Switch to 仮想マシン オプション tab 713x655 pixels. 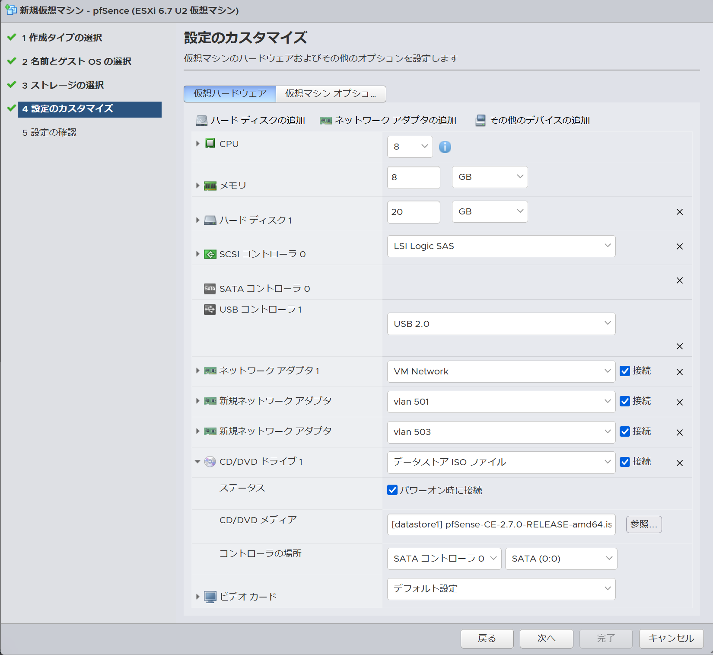pyautogui.click(x=331, y=93)
